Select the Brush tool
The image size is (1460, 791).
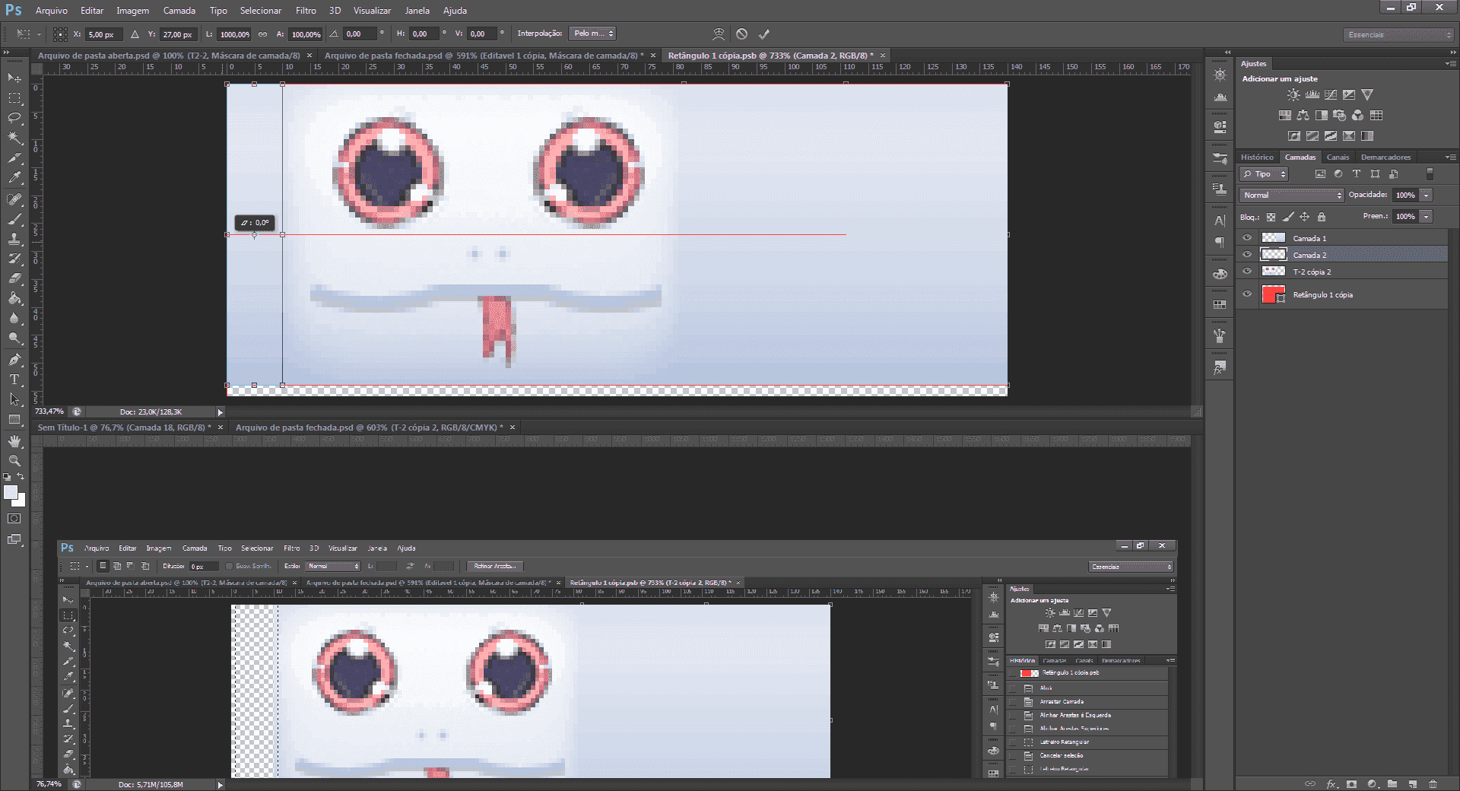14,219
